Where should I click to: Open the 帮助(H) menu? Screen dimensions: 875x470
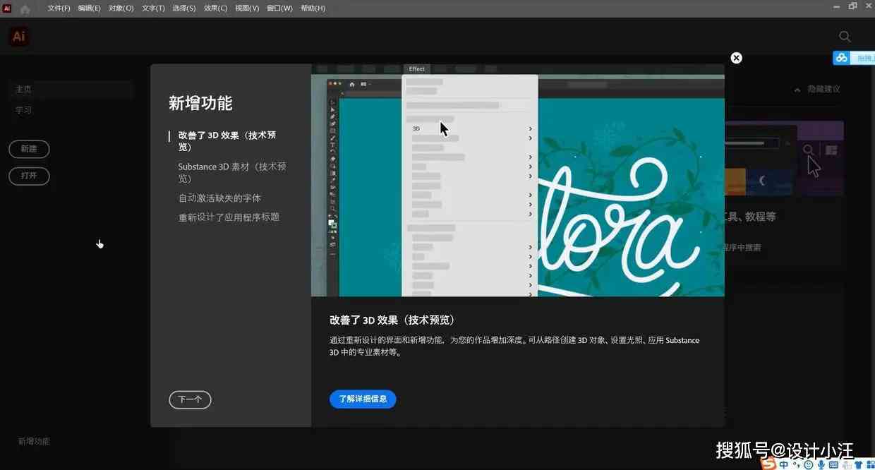(x=313, y=8)
